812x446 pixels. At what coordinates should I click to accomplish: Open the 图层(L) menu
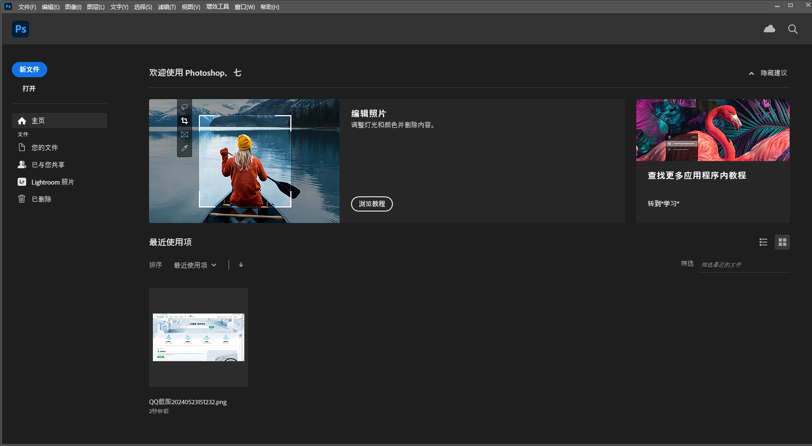pos(96,7)
